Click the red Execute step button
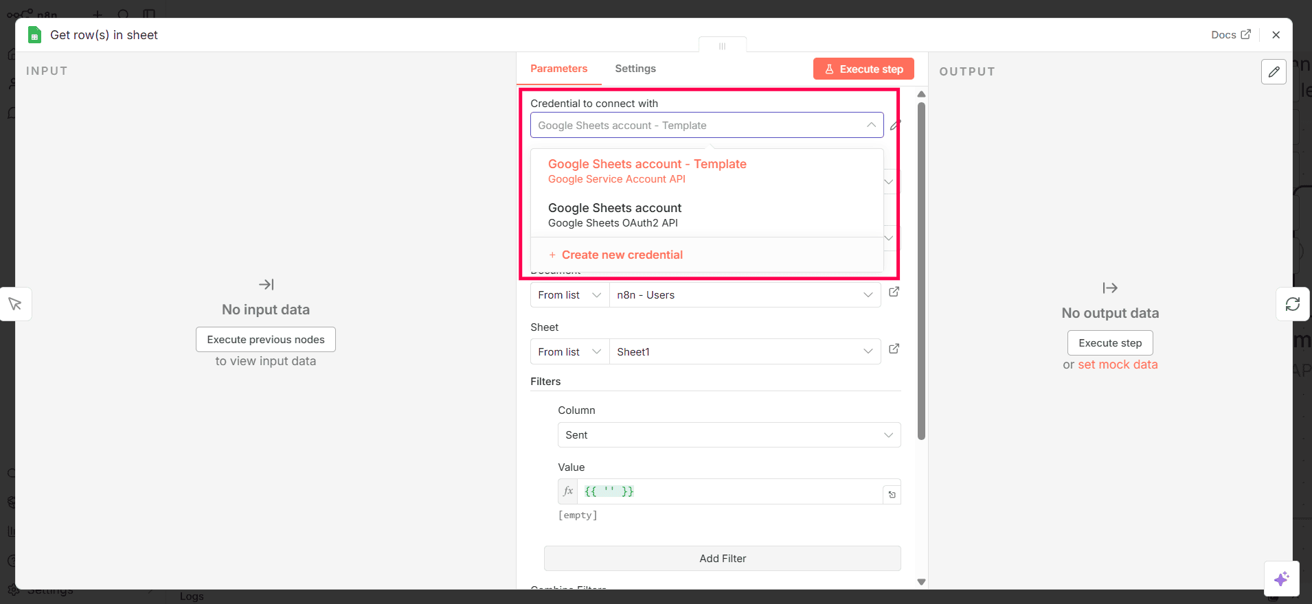1312x604 pixels. pos(863,69)
